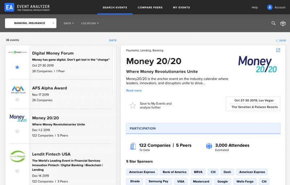Click the Dash sponsor tag

[x=227, y=172]
